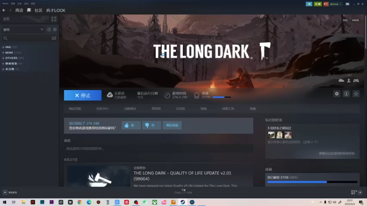Open File Explorer from taskbar
This screenshot has width=367, height=206.
point(23,202)
